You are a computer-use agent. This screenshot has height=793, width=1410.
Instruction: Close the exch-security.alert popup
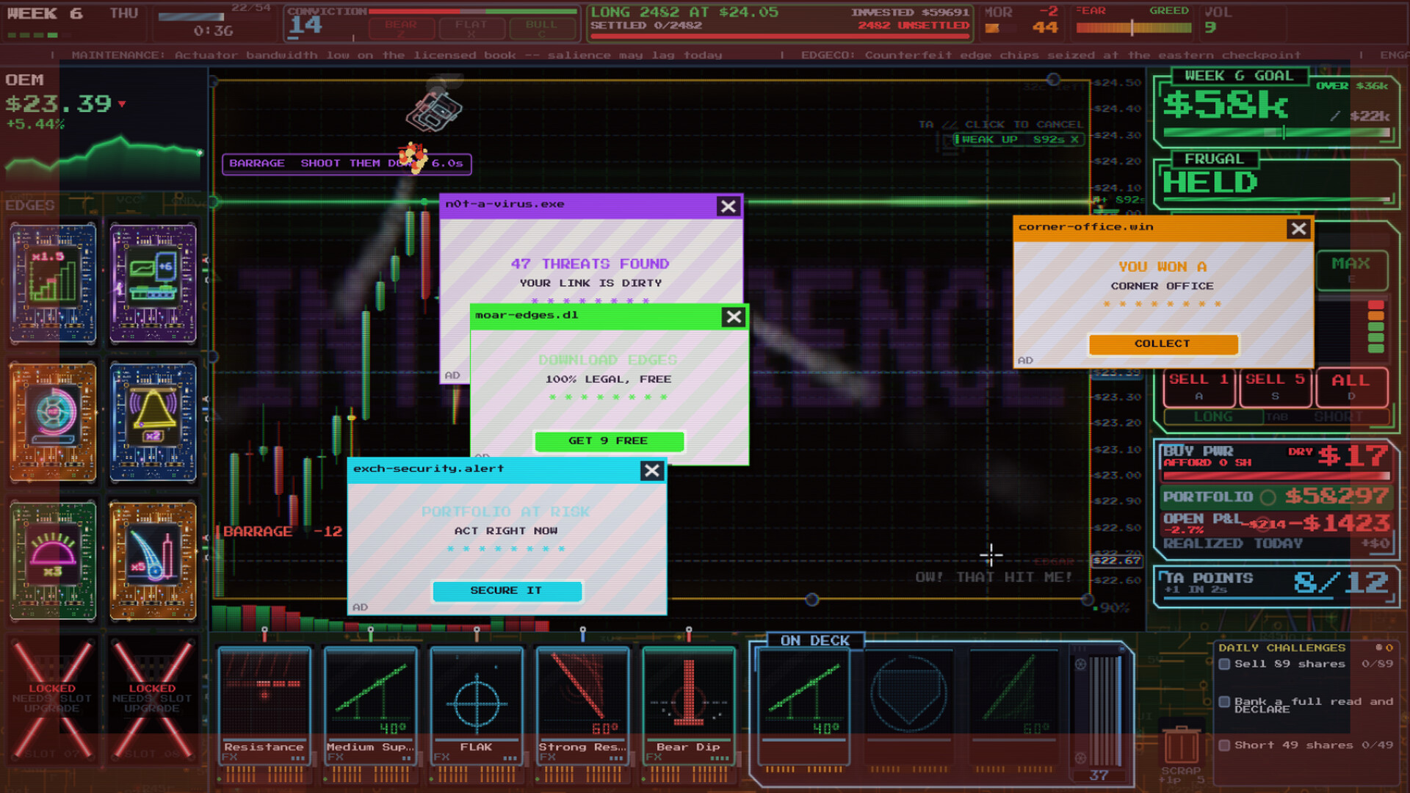tap(651, 471)
